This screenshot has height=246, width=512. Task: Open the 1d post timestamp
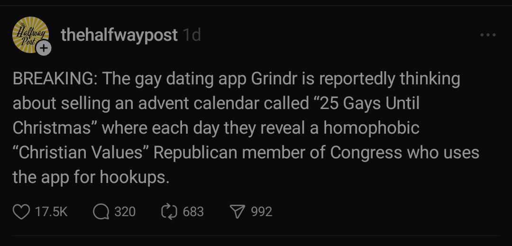pos(192,35)
